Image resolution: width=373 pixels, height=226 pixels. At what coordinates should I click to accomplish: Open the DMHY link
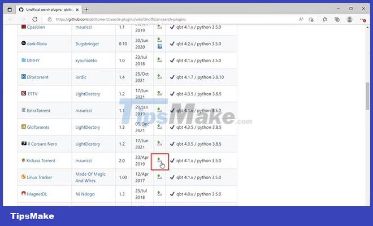[x=33, y=60]
